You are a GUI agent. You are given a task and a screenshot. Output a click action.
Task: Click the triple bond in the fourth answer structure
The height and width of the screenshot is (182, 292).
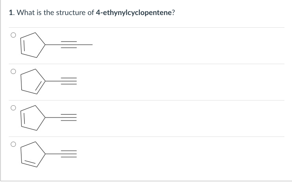[69, 154]
